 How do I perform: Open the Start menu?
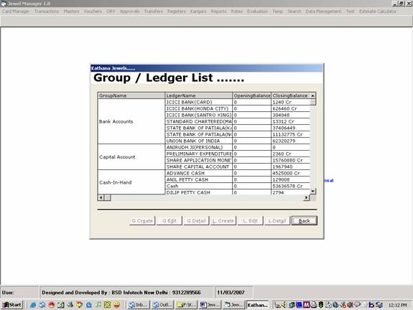tap(12, 305)
